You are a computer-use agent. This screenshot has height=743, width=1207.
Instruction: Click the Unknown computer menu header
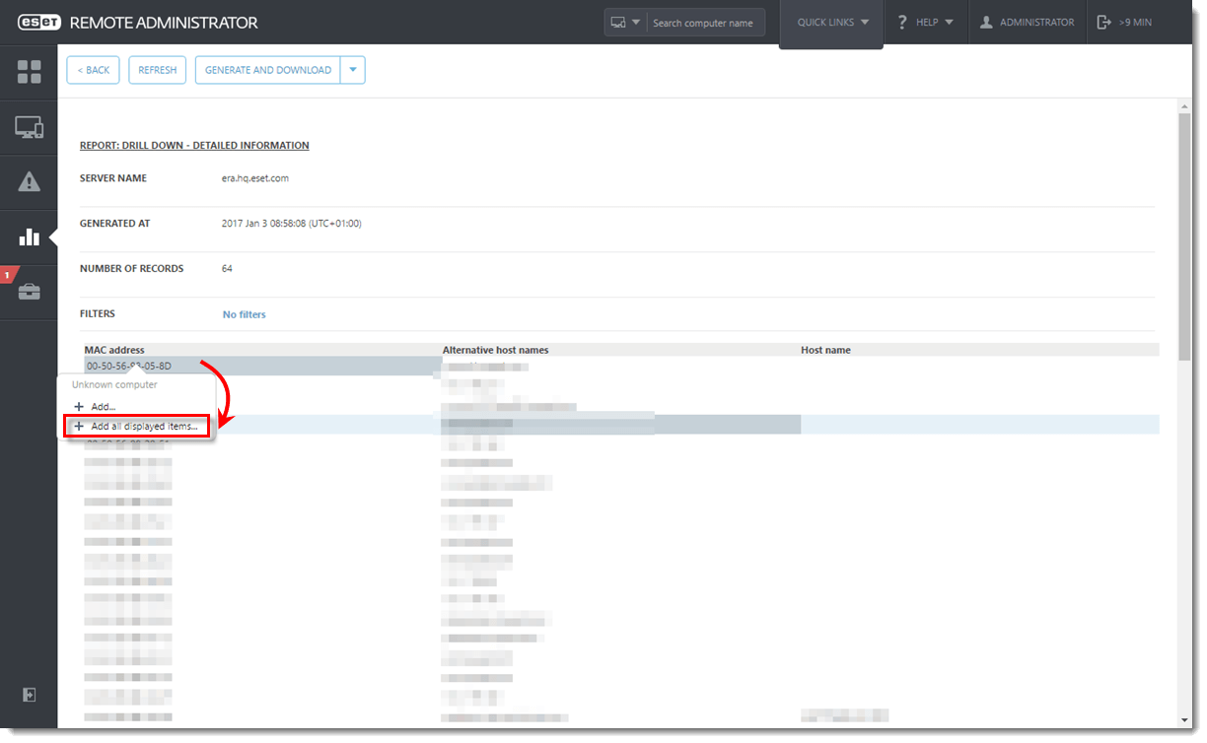click(114, 385)
